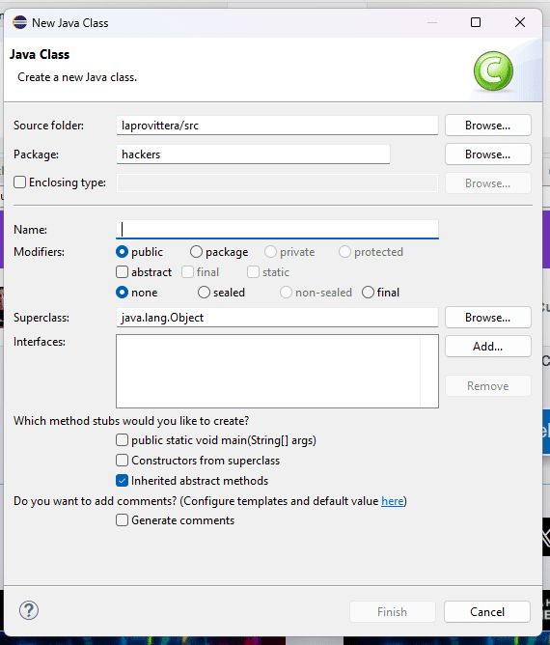The width and height of the screenshot is (550, 645).
Task: Enable the Enclosing type checkbox
Action: tap(19, 182)
